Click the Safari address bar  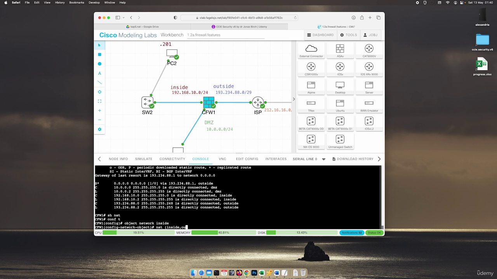[x=239, y=17]
